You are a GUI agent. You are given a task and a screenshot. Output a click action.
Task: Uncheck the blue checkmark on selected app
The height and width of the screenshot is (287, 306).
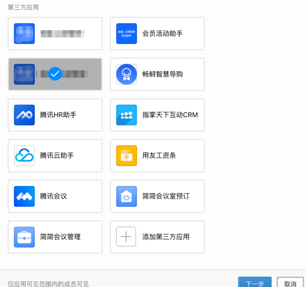pyautogui.click(x=55, y=74)
